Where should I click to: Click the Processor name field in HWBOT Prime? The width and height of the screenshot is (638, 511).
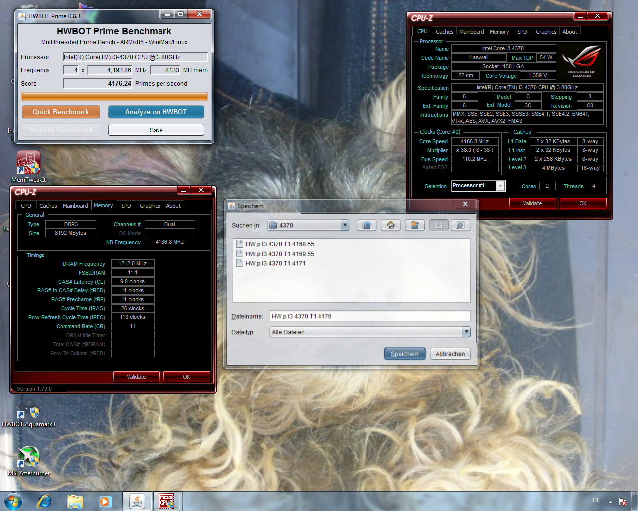[x=136, y=57]
